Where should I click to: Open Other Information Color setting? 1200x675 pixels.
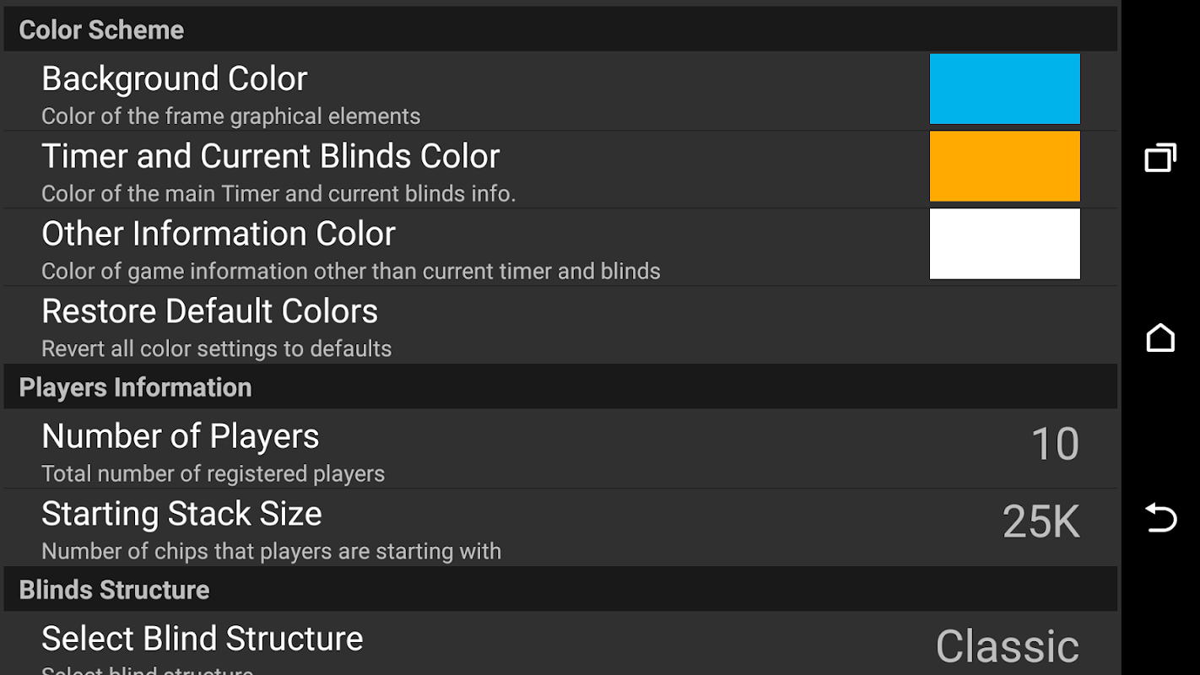click(219, 235)
